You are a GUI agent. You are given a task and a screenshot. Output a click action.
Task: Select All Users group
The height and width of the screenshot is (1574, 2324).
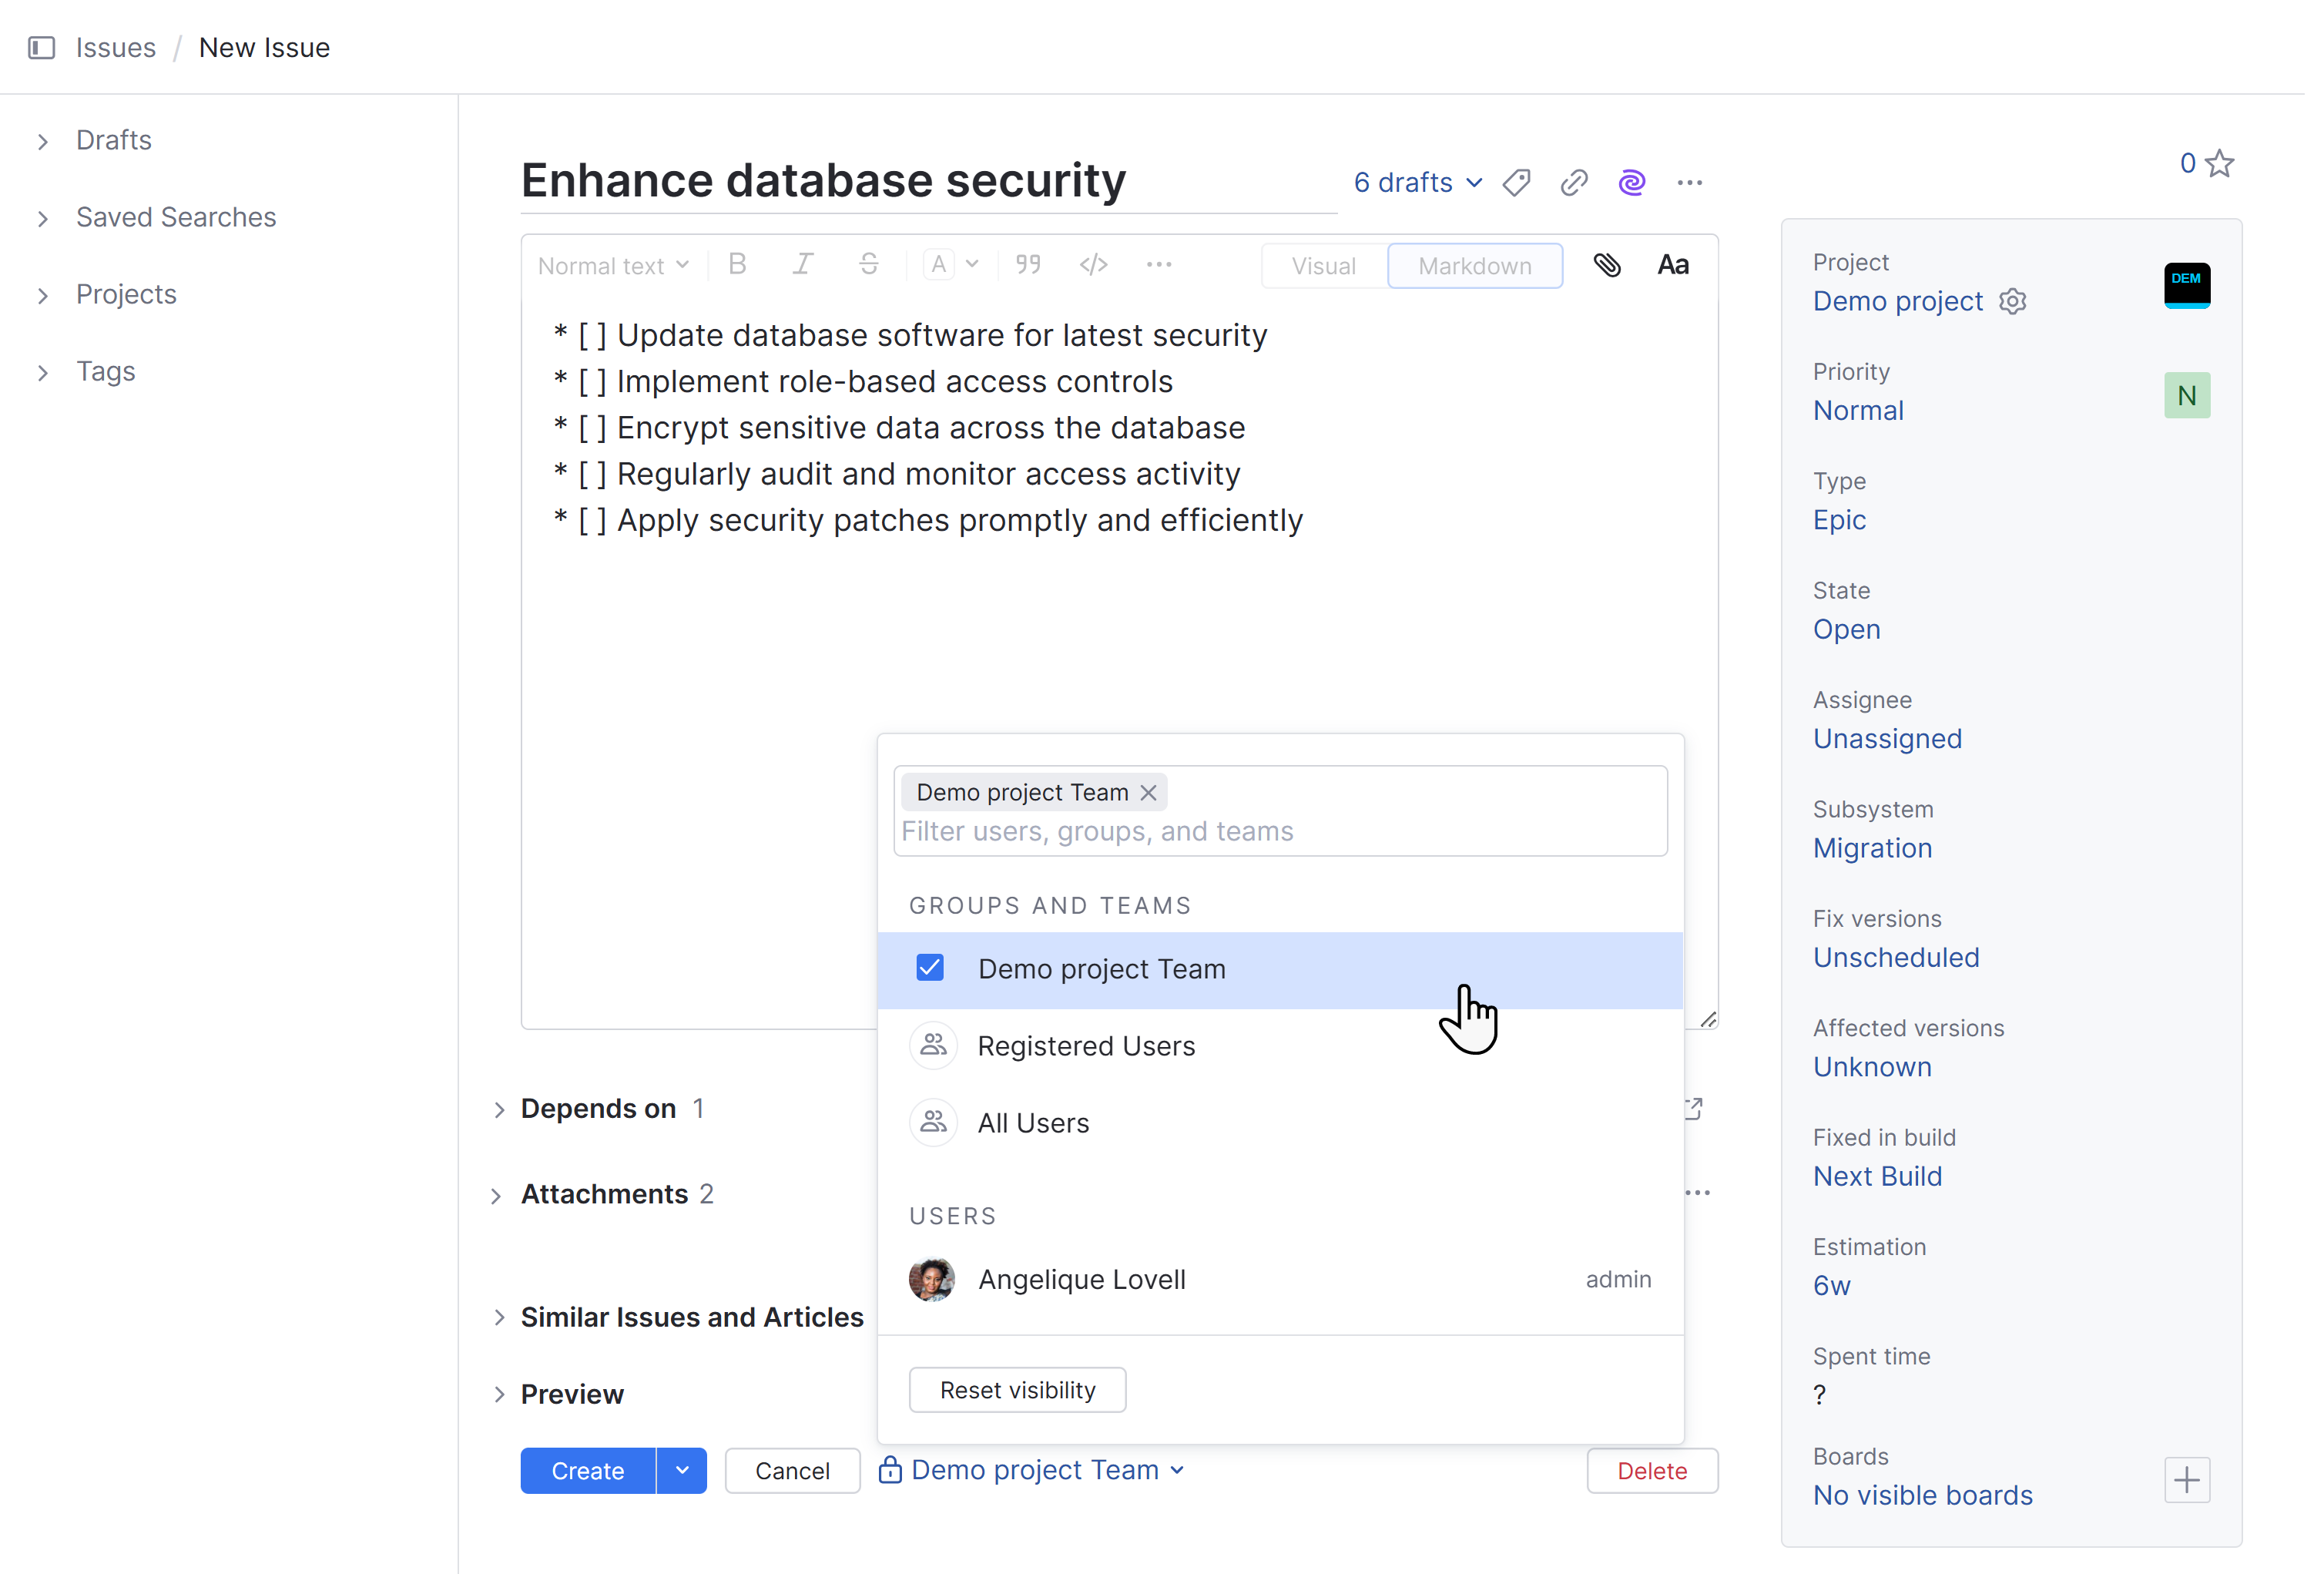(x=1033, y=1123)
